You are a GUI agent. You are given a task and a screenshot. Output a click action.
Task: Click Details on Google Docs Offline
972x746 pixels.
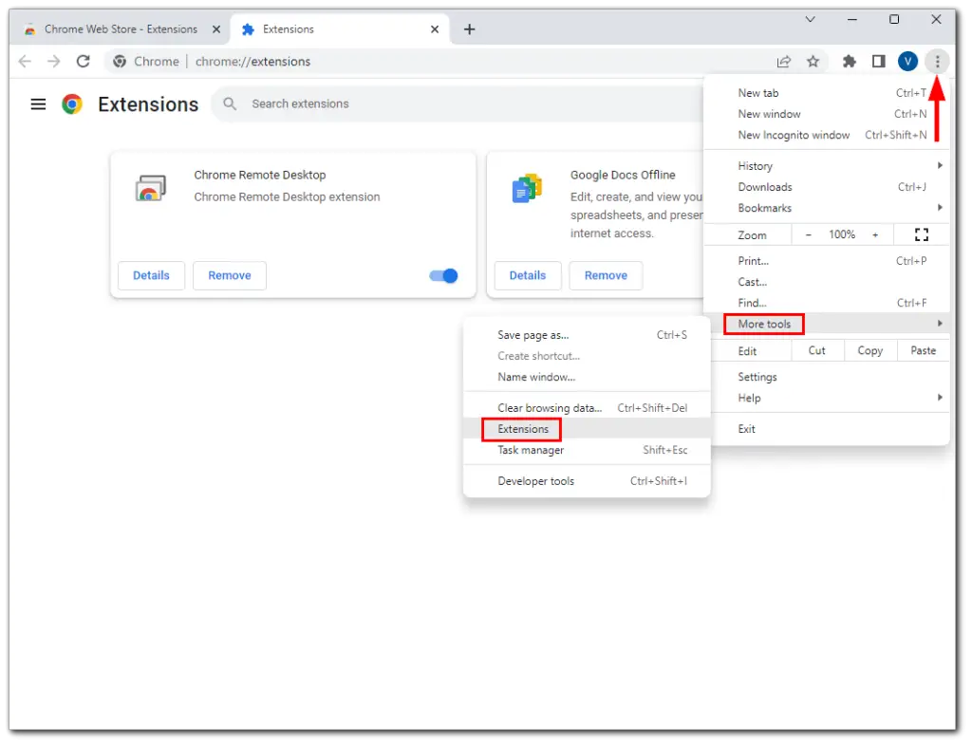(x=528, y=275)
